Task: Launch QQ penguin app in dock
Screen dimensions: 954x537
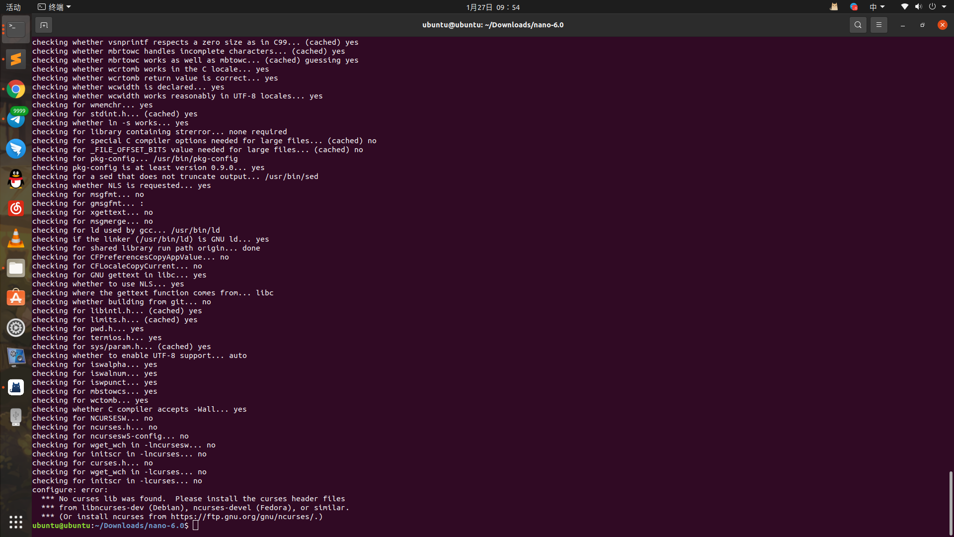Action: pos(16,179)
